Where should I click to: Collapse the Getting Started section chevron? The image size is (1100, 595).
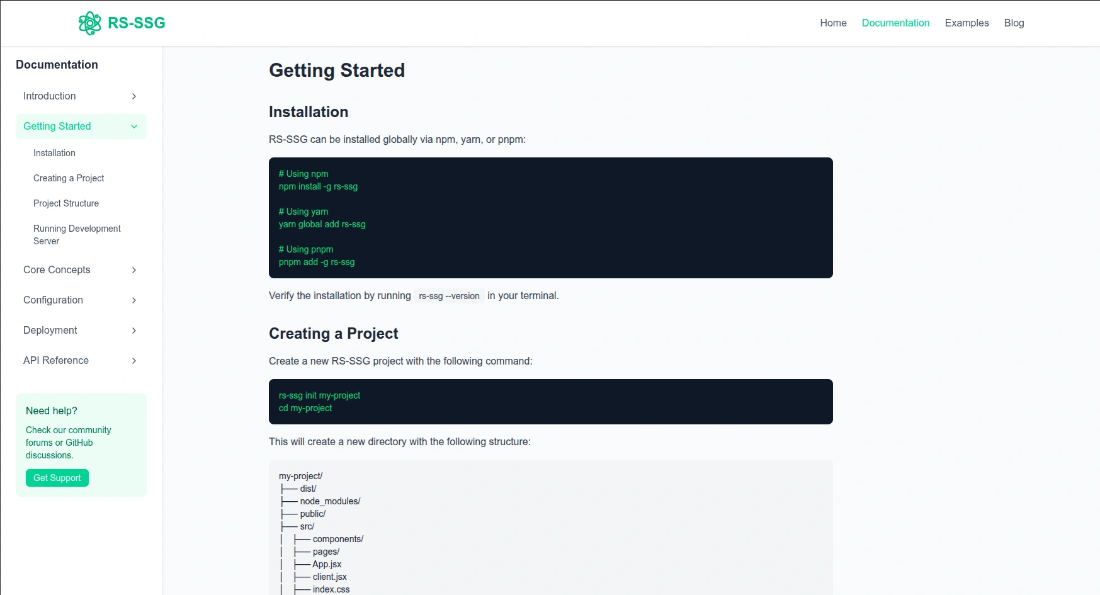[133, 127]
